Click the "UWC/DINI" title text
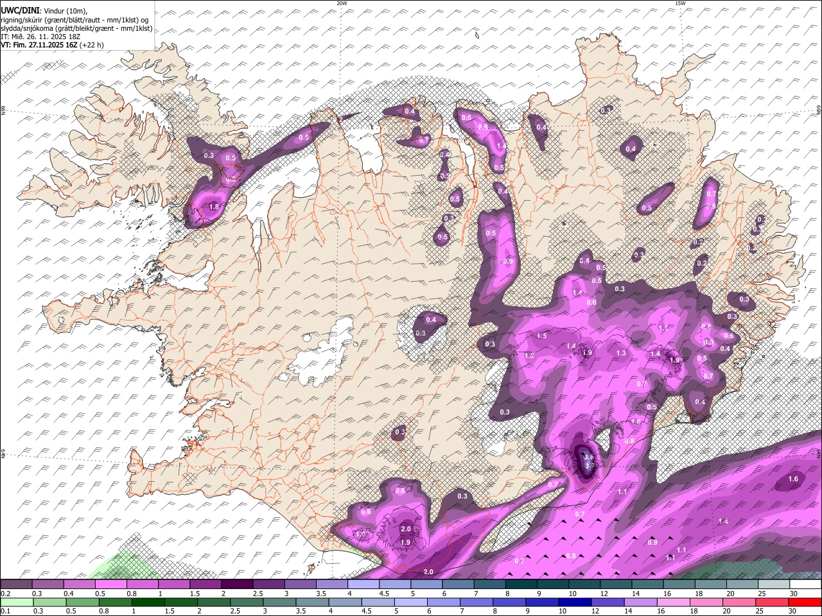Screen dimensions: 822x616 coord(19,10)
